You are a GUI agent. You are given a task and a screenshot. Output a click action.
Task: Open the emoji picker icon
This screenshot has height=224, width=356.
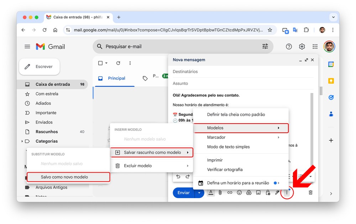[239, 192]
